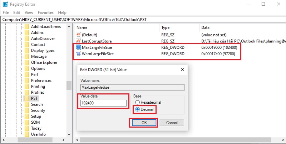
Task: Click the WarnLargeFileSize DWORD value icon
Action: tap(79, 54)
